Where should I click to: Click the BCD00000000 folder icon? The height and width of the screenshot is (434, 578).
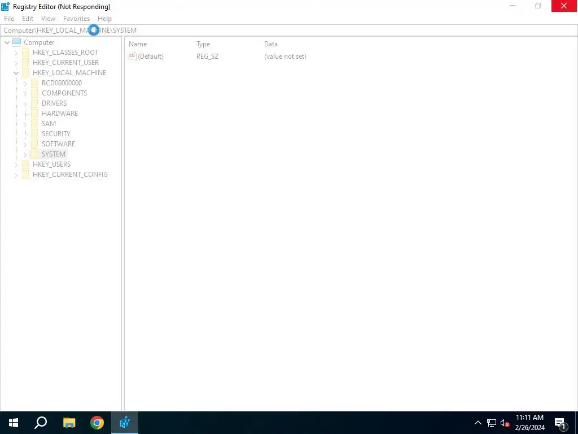pos(34,83)
